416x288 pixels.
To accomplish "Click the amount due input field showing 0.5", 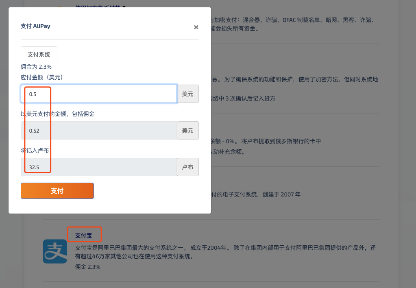I will tap(99, 94).
